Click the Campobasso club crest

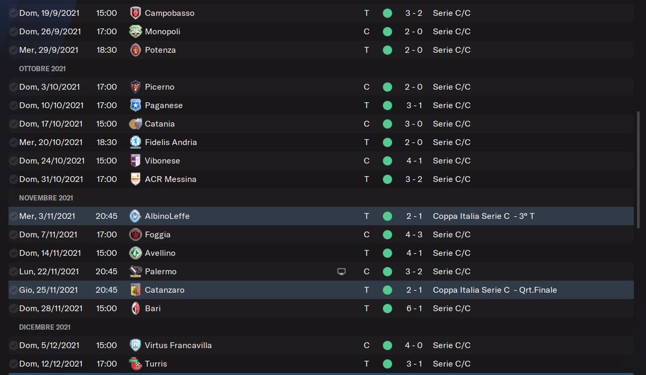pos(135,13)
